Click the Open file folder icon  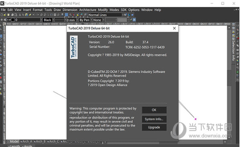(5, 15)
